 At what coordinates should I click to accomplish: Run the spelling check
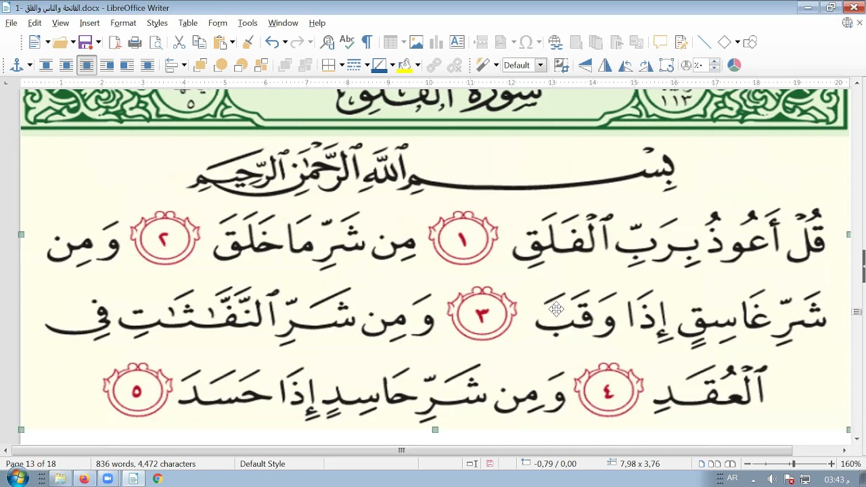(x=347, y=43)
